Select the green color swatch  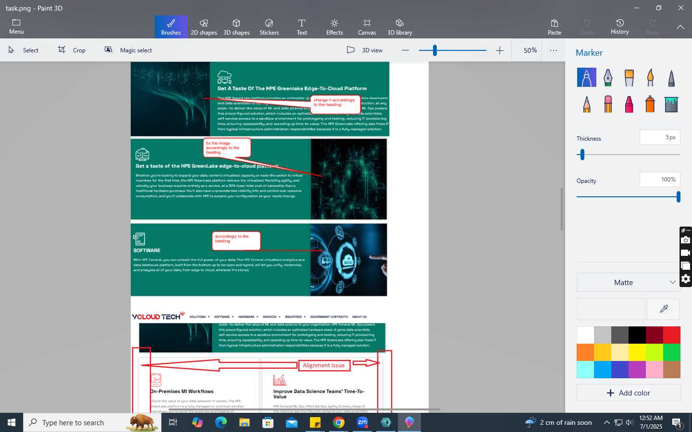click(x=672, y=352)
